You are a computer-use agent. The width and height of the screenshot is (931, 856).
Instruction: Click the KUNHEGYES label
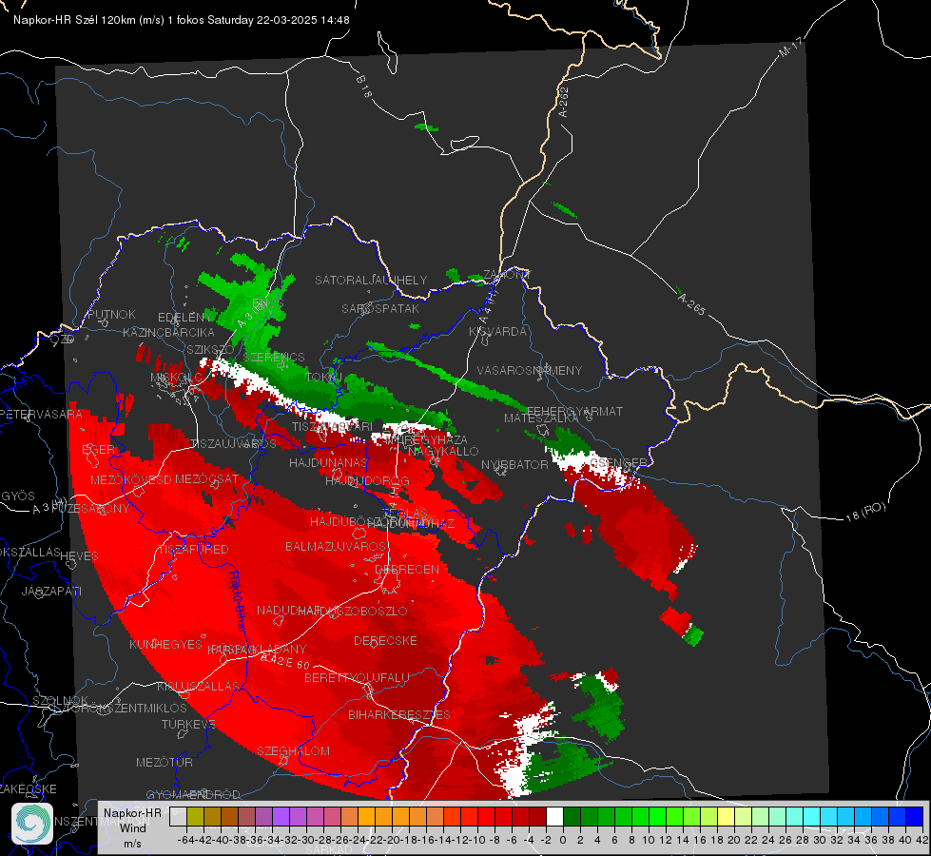coord(166,645)
